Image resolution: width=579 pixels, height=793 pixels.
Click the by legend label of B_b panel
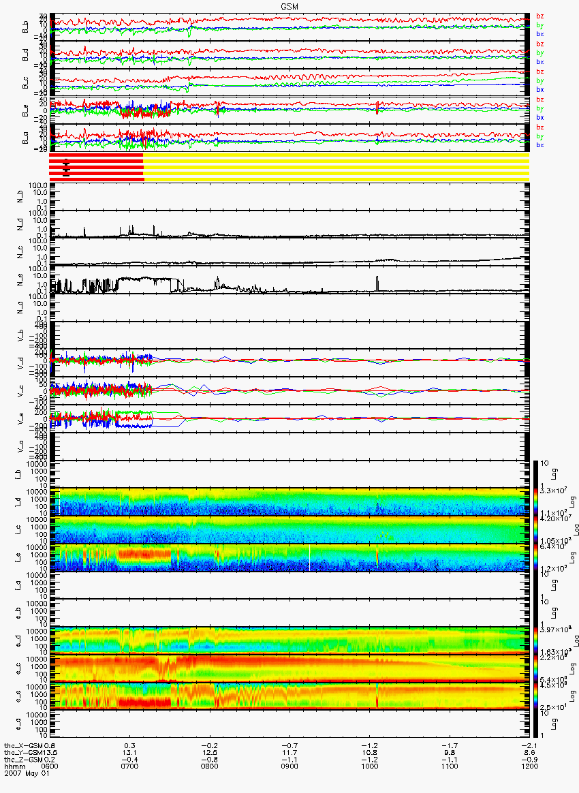[540, 25]
